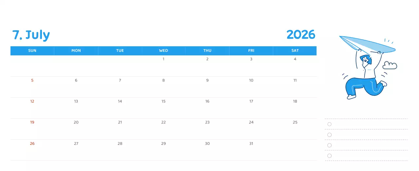The height and width of the screenshot is (171, 419).
Task: Mark the third to-do circle
Action: point(329,145)
